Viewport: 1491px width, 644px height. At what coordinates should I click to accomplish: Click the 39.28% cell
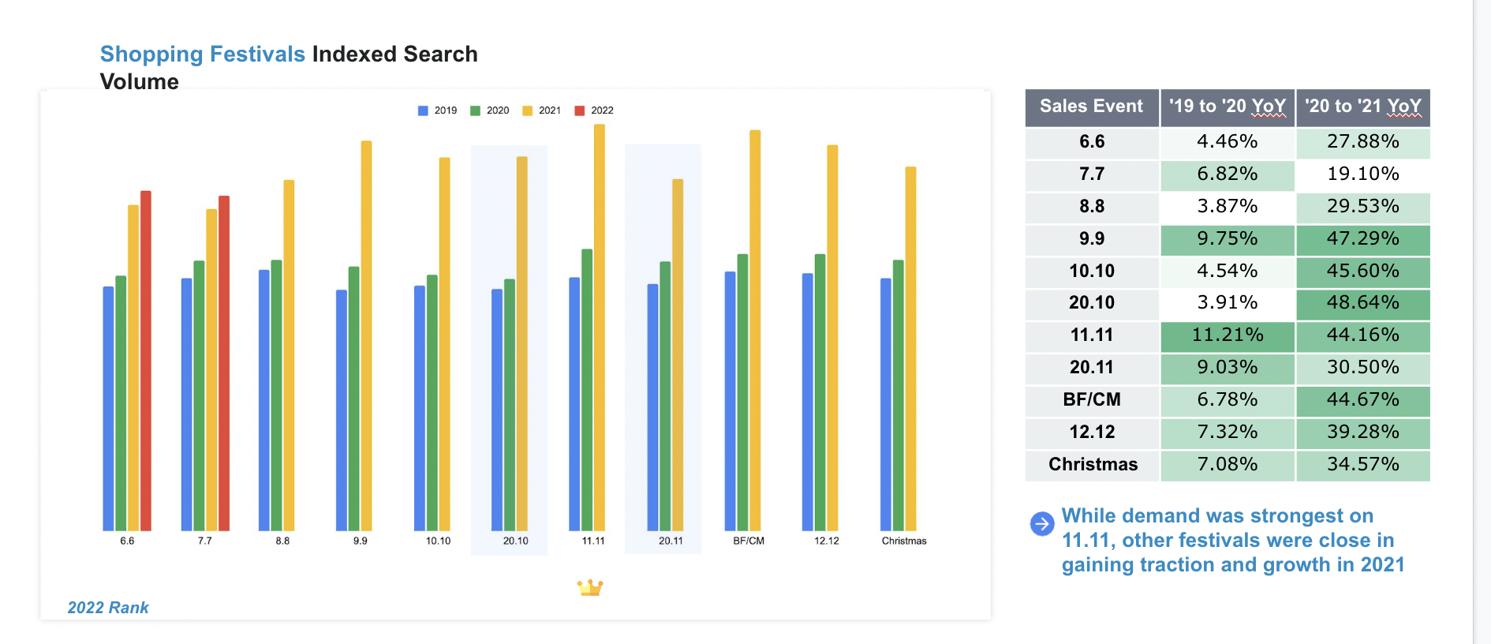(x=1363, y=432)
